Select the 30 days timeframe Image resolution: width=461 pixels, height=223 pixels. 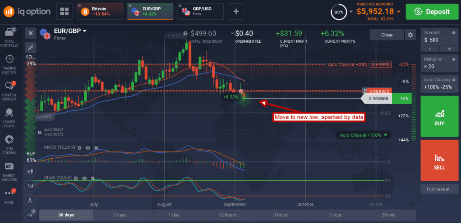66,215
